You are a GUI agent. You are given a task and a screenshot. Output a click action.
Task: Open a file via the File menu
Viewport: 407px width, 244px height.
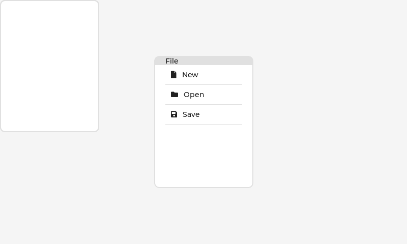tap(194, 95)
